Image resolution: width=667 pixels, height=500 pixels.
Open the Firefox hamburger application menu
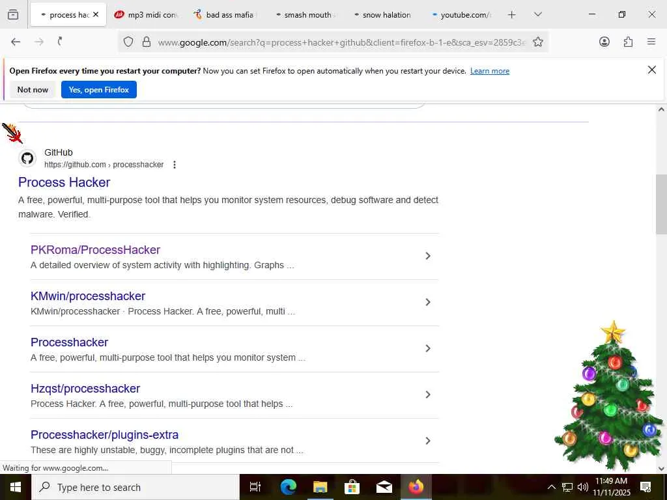[x=651, y=42]
